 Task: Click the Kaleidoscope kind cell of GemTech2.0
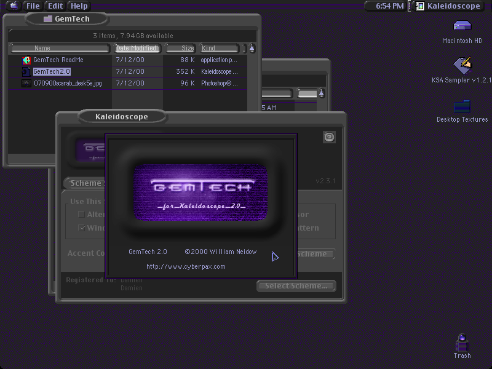pos(220,71)
